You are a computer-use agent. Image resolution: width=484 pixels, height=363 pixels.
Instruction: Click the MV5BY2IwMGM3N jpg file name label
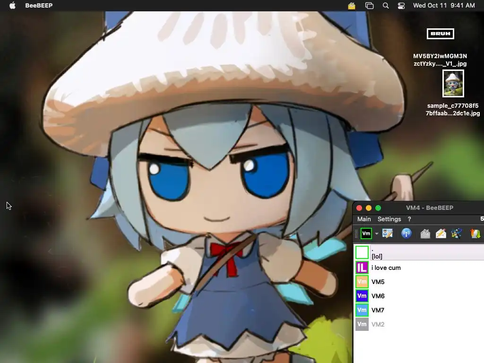tap(440, 60)
